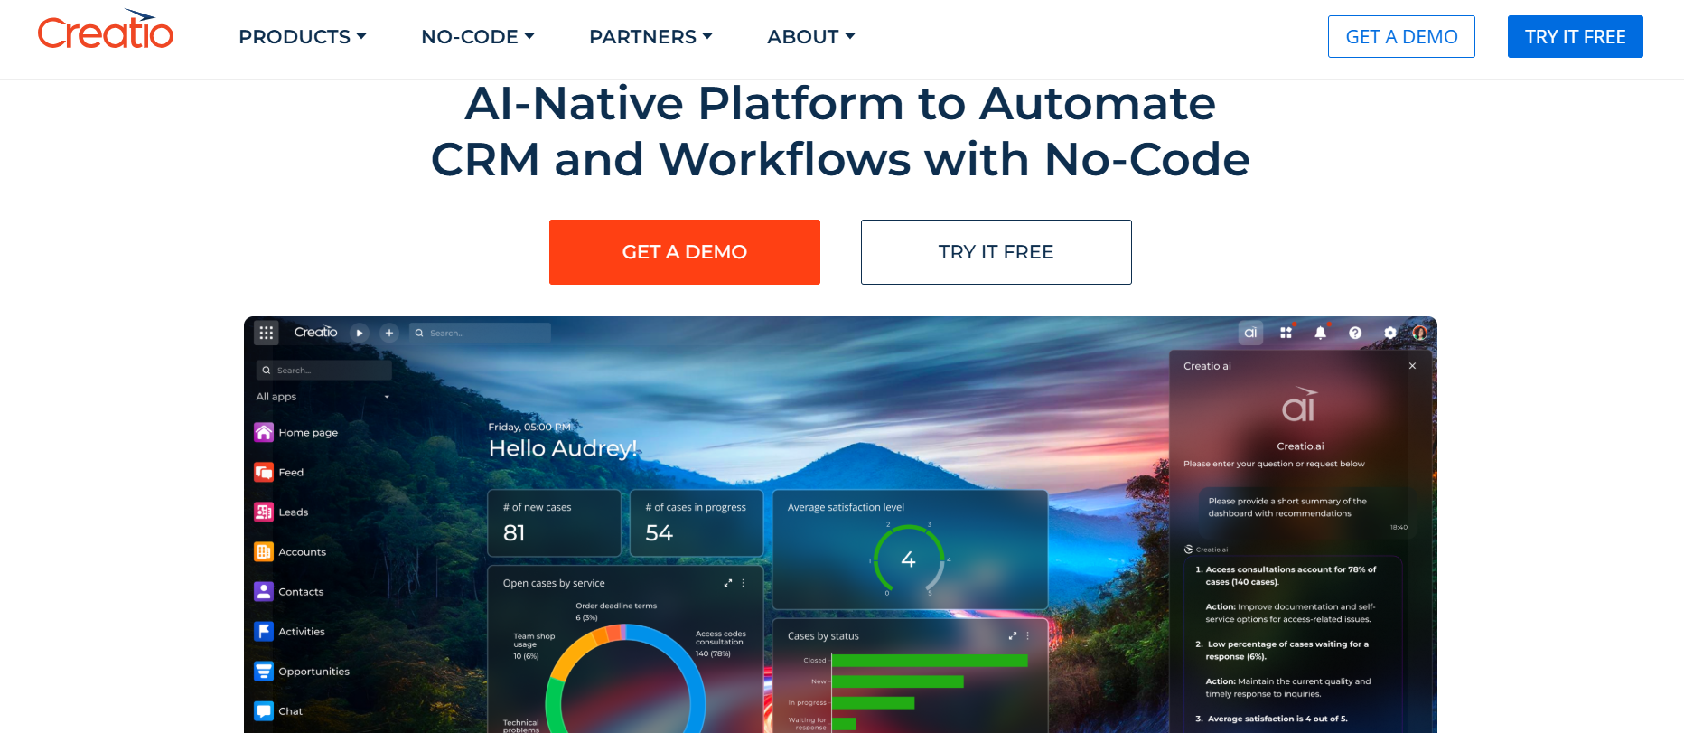Click the header GET A DEMO button

(1401, 37)
